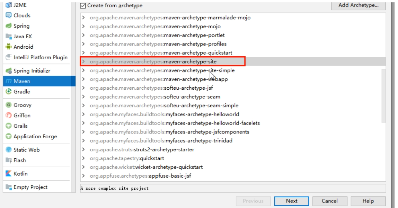Click the Flash folder icon

9,160
